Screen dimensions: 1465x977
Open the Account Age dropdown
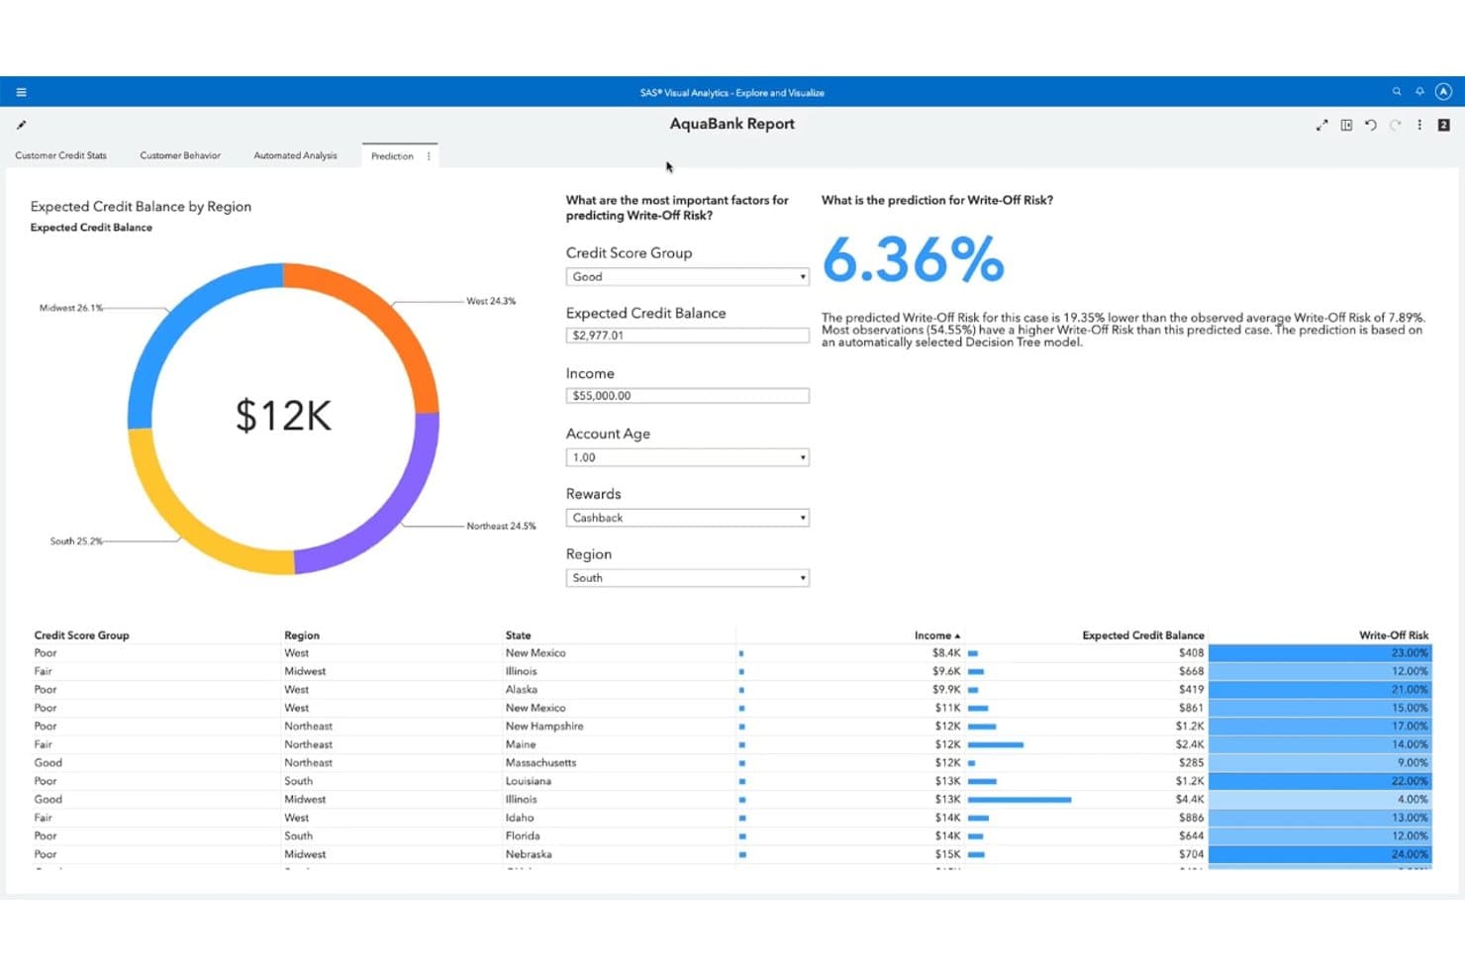click(x=687, y=457)
